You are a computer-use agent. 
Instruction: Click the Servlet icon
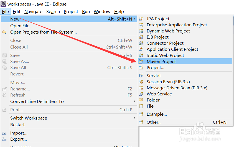pos(141,75)
